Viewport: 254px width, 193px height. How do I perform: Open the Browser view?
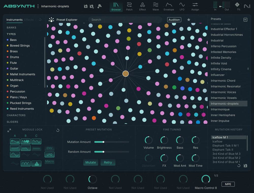116,7
